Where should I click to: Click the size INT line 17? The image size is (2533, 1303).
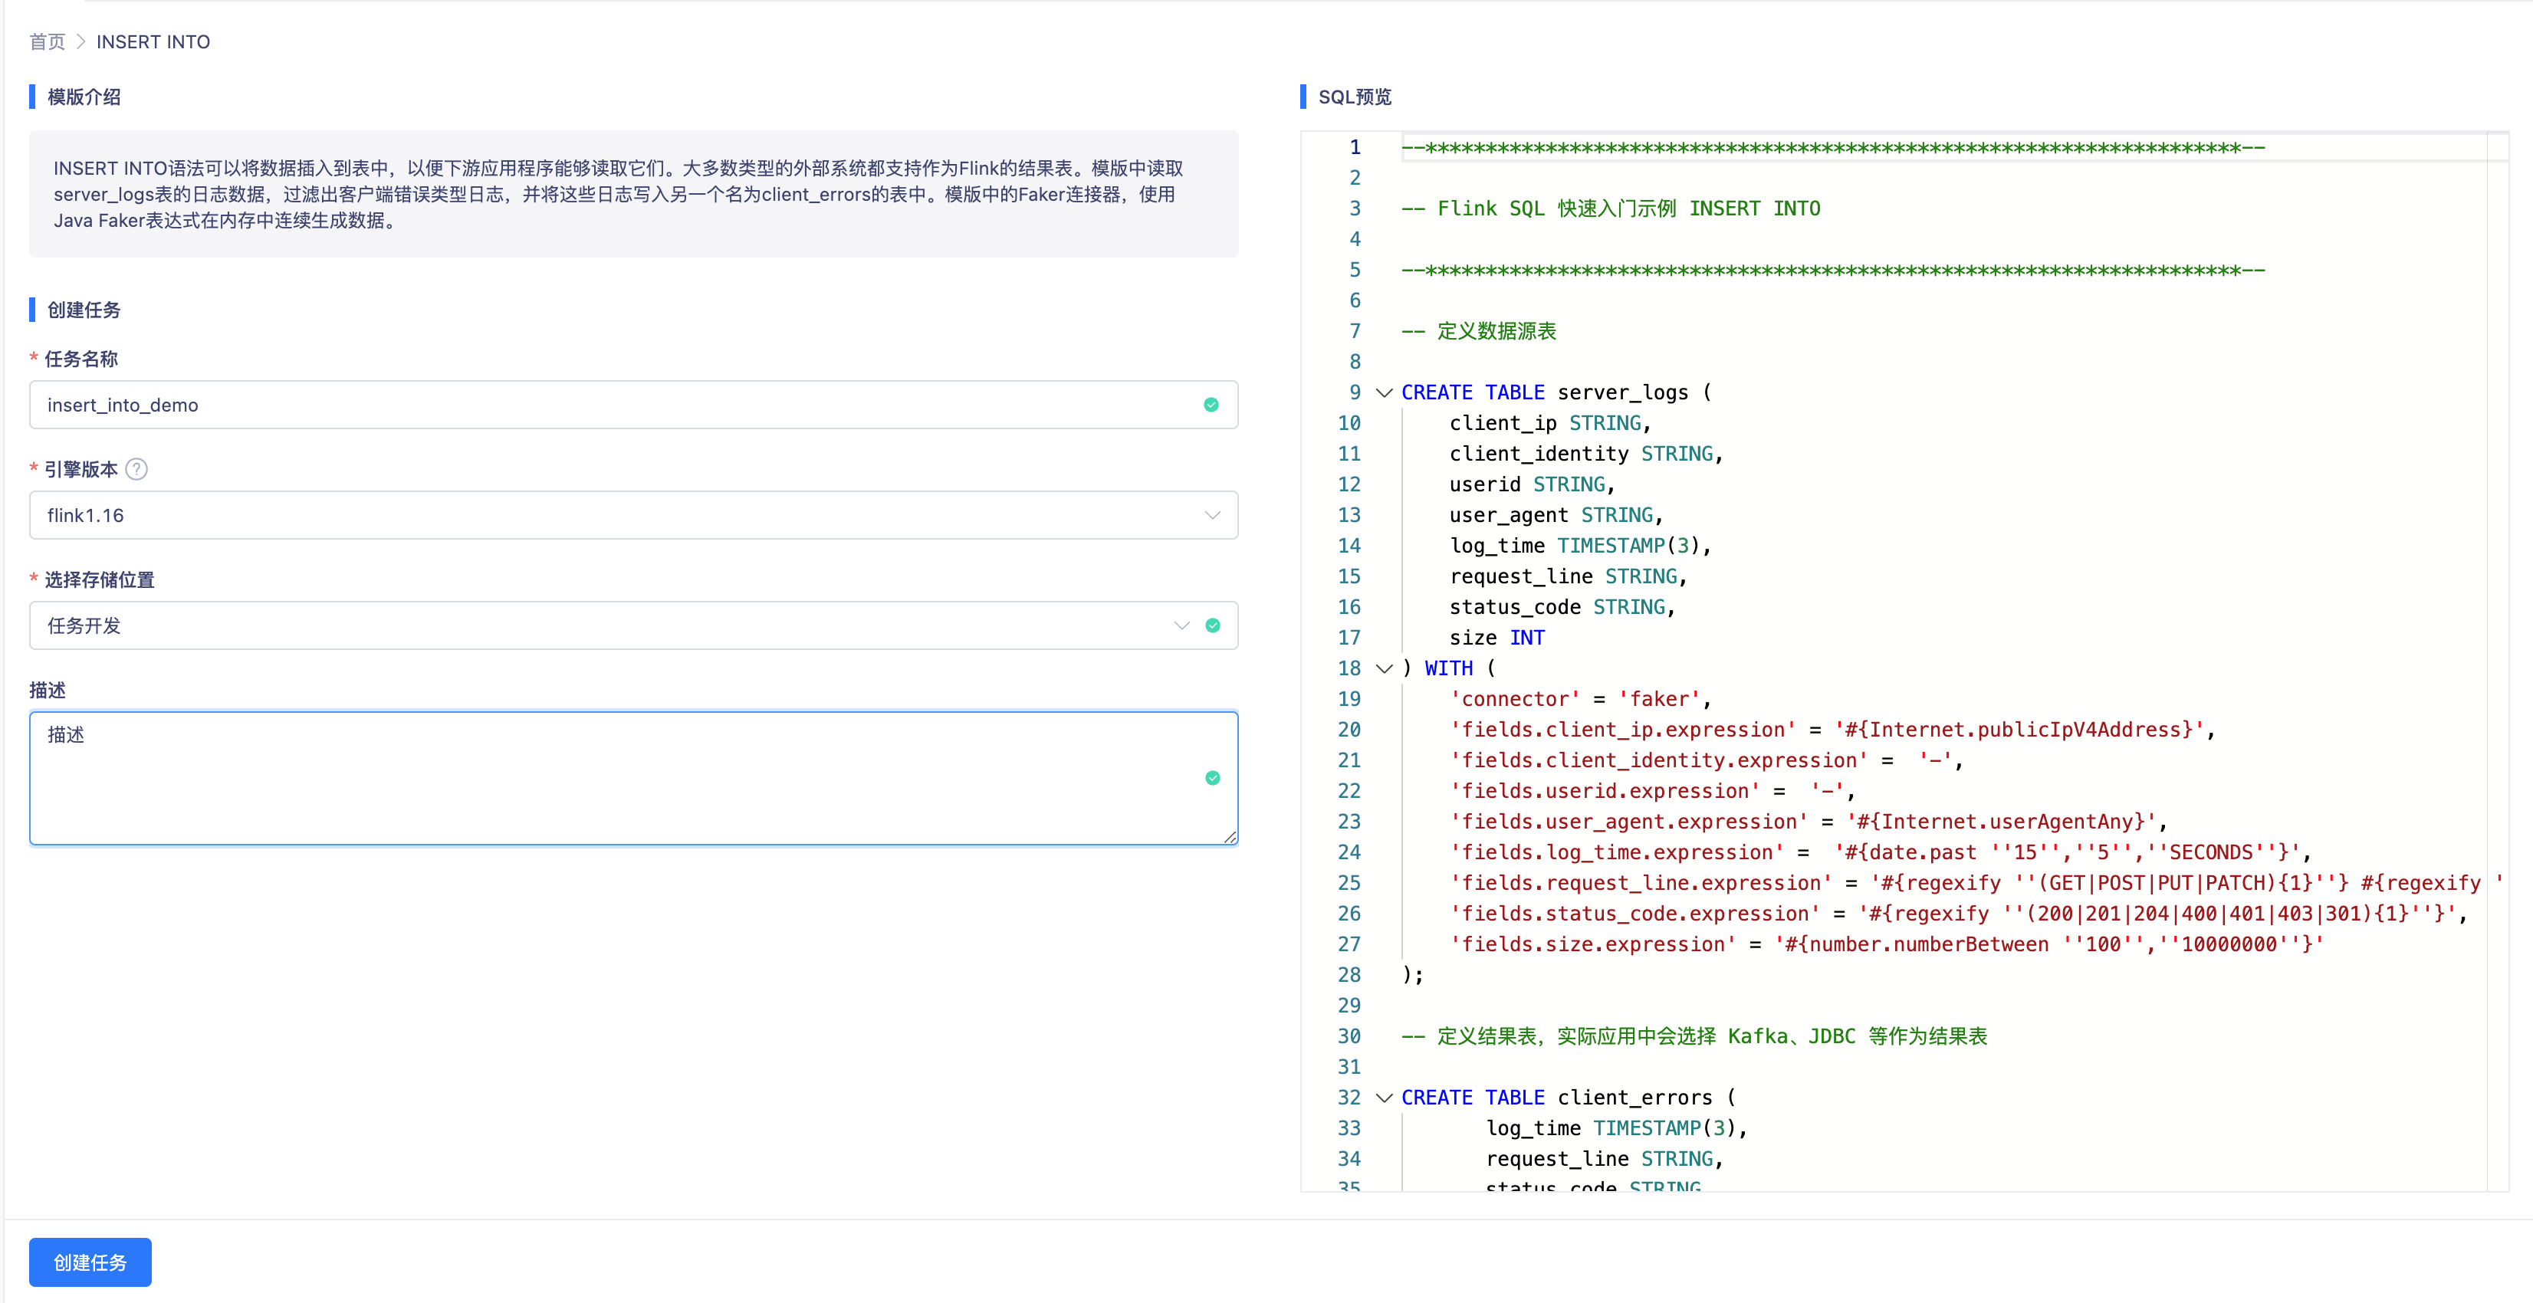pos(1496,637)
